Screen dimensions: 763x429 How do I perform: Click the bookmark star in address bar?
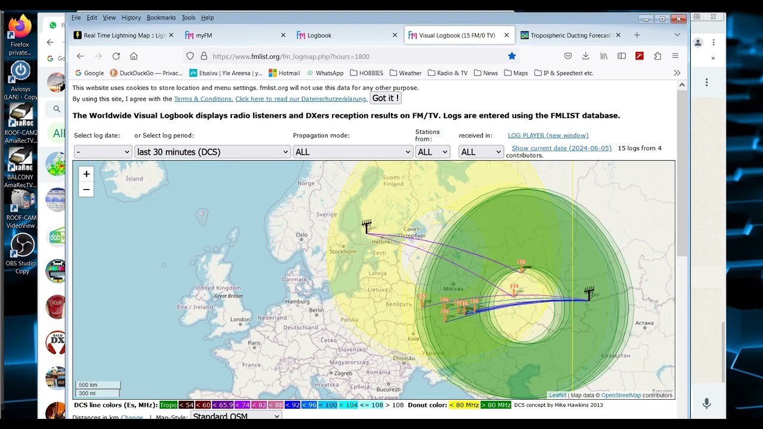[511, 56]
